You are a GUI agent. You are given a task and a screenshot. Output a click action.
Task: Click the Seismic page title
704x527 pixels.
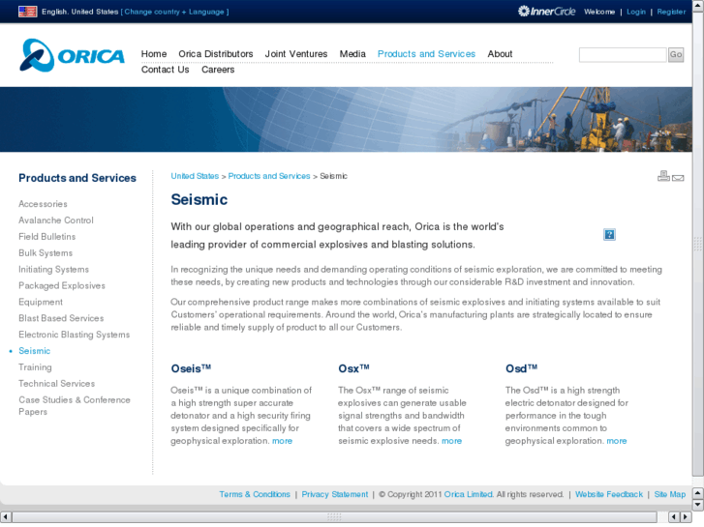click(199, 199)
